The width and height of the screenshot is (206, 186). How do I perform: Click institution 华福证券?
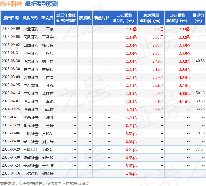point(31,109)
